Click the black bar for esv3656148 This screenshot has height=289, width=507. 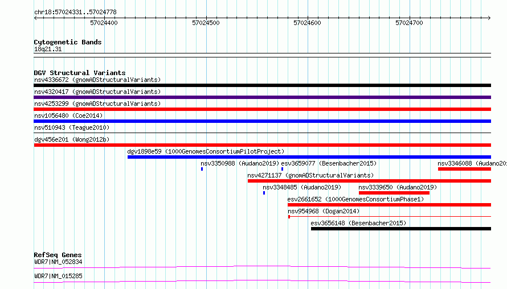point(401,229)
